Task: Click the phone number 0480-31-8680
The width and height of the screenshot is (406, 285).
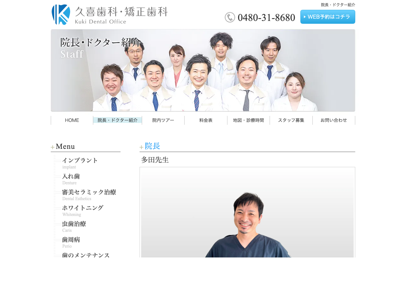Action: 266,18
